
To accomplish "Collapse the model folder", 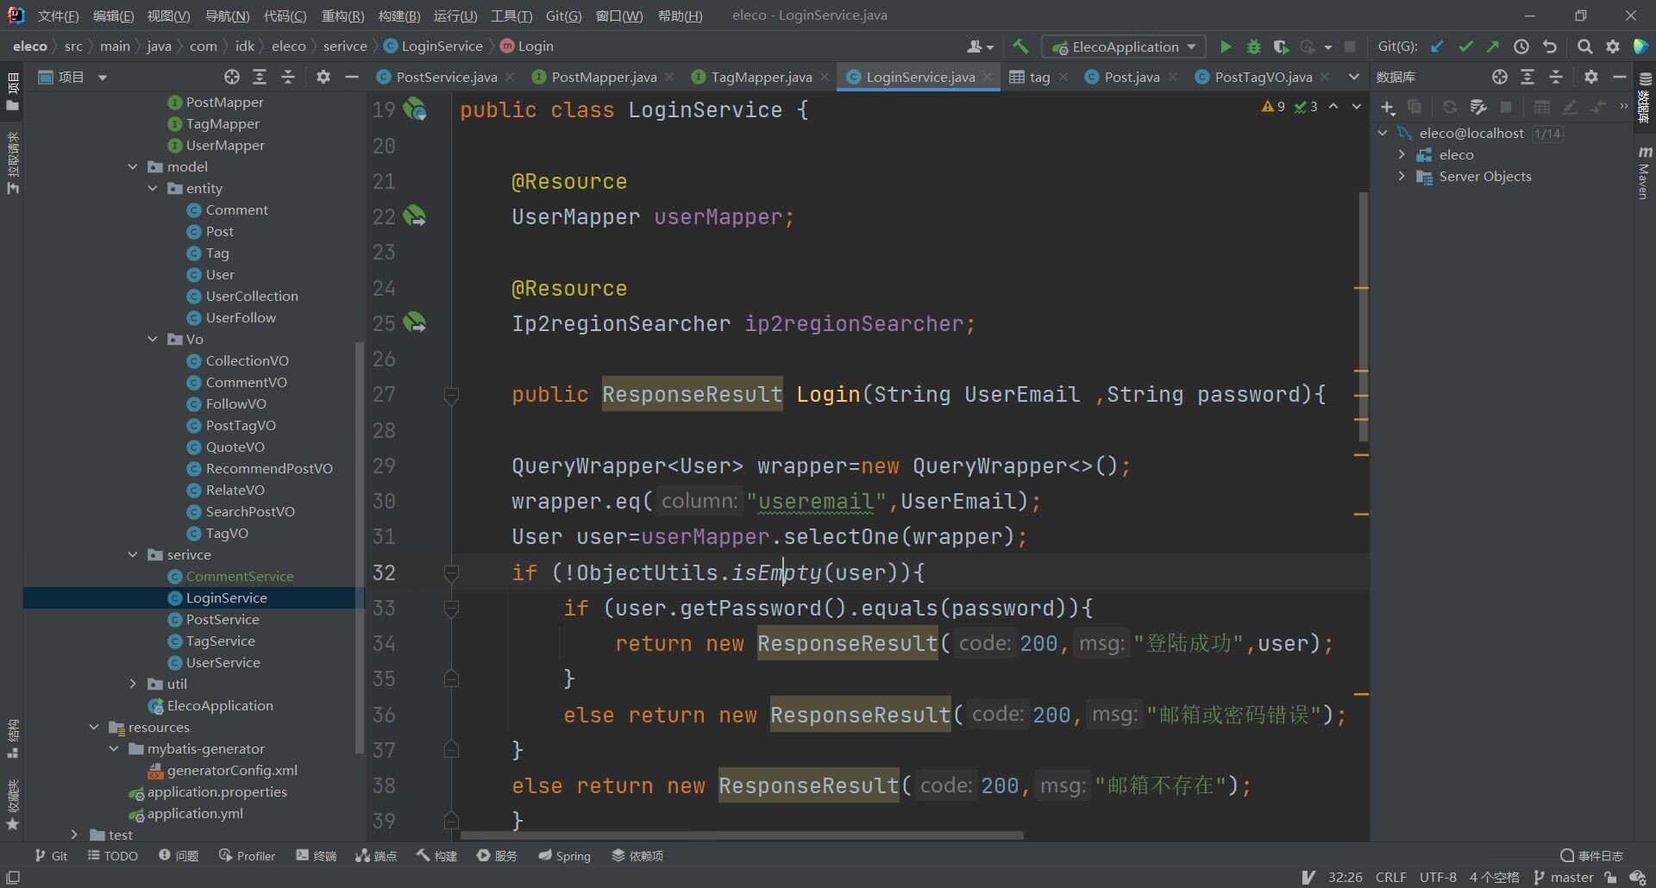I will [133, 166].
